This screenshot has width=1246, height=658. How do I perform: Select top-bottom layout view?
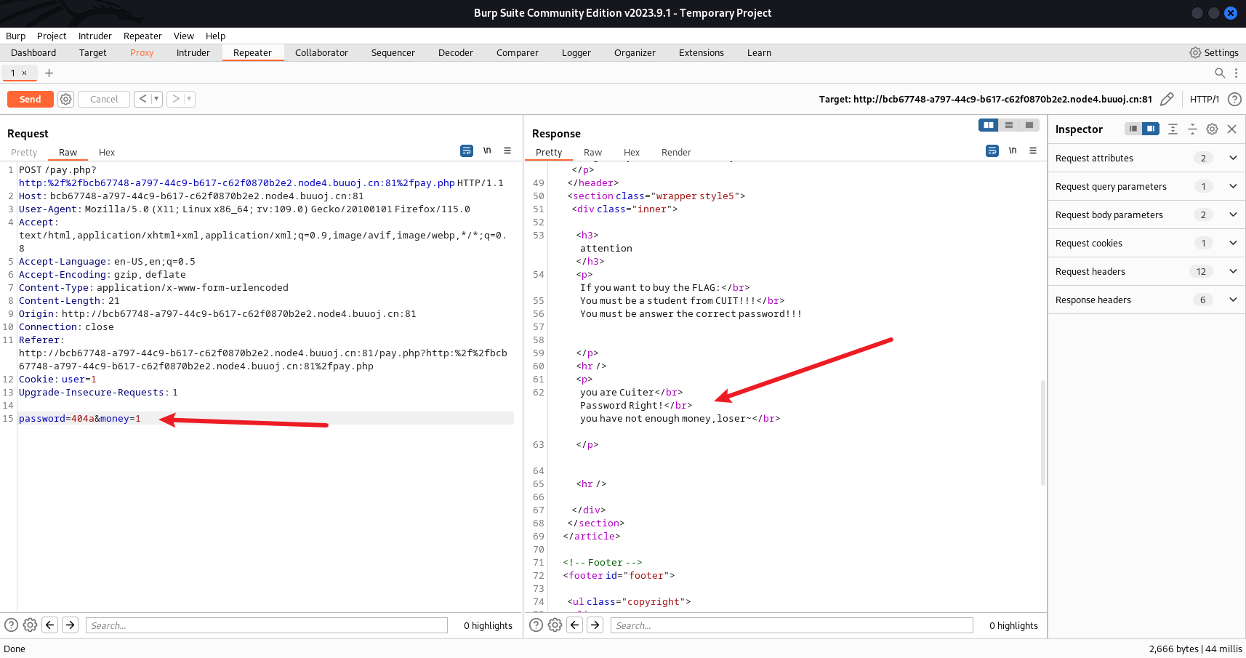pos(1009,125)
